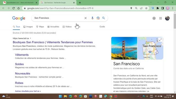This screenshot has width=176, height=99.
Task: Open the Google account profile picture
Action: 167,18
